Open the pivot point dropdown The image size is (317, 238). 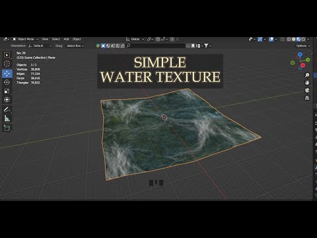pos(151,39)
